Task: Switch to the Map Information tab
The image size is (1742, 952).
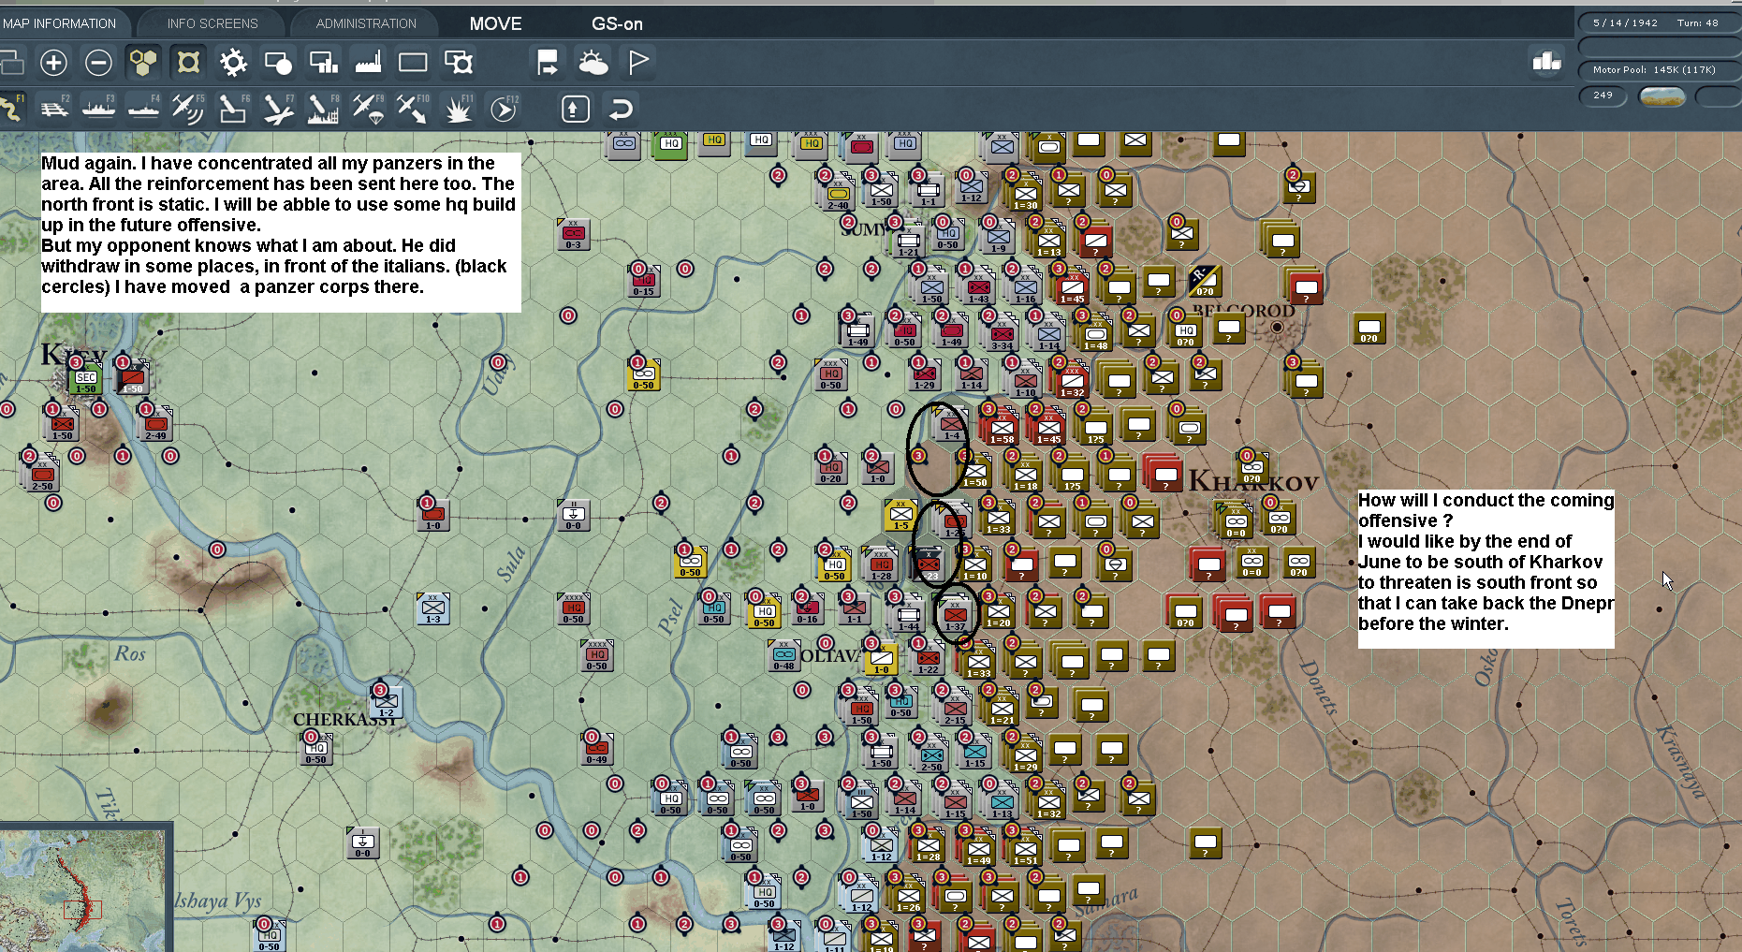Action: (x=59, y=23)
